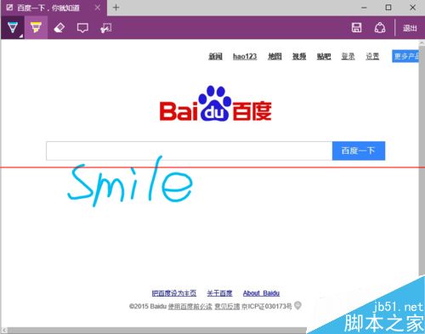Click the shield badge icon in footer
Viewport: 425px width, 334px height.
click(x=297, y=305)
